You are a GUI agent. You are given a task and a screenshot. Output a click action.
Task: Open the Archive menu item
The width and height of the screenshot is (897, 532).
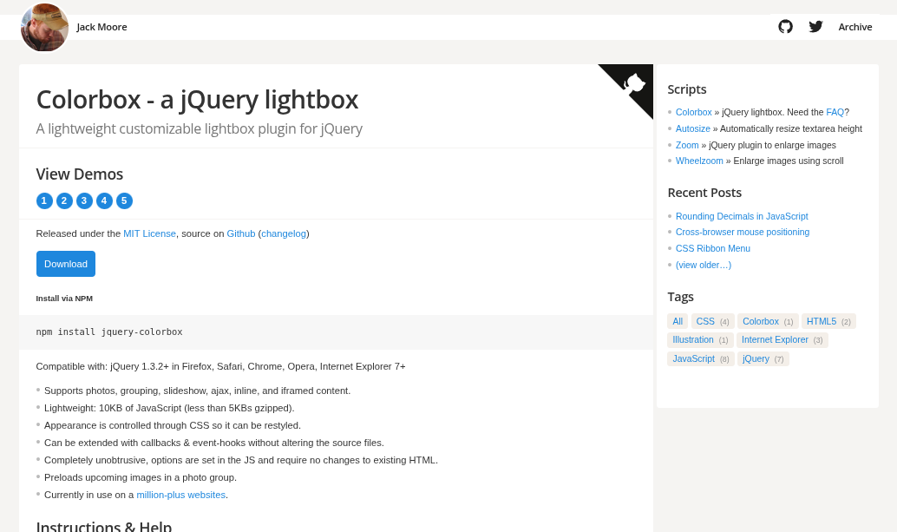[854, 27]
